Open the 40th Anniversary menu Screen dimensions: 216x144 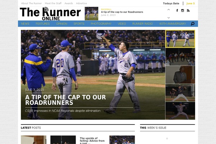[x=172, y=24]
